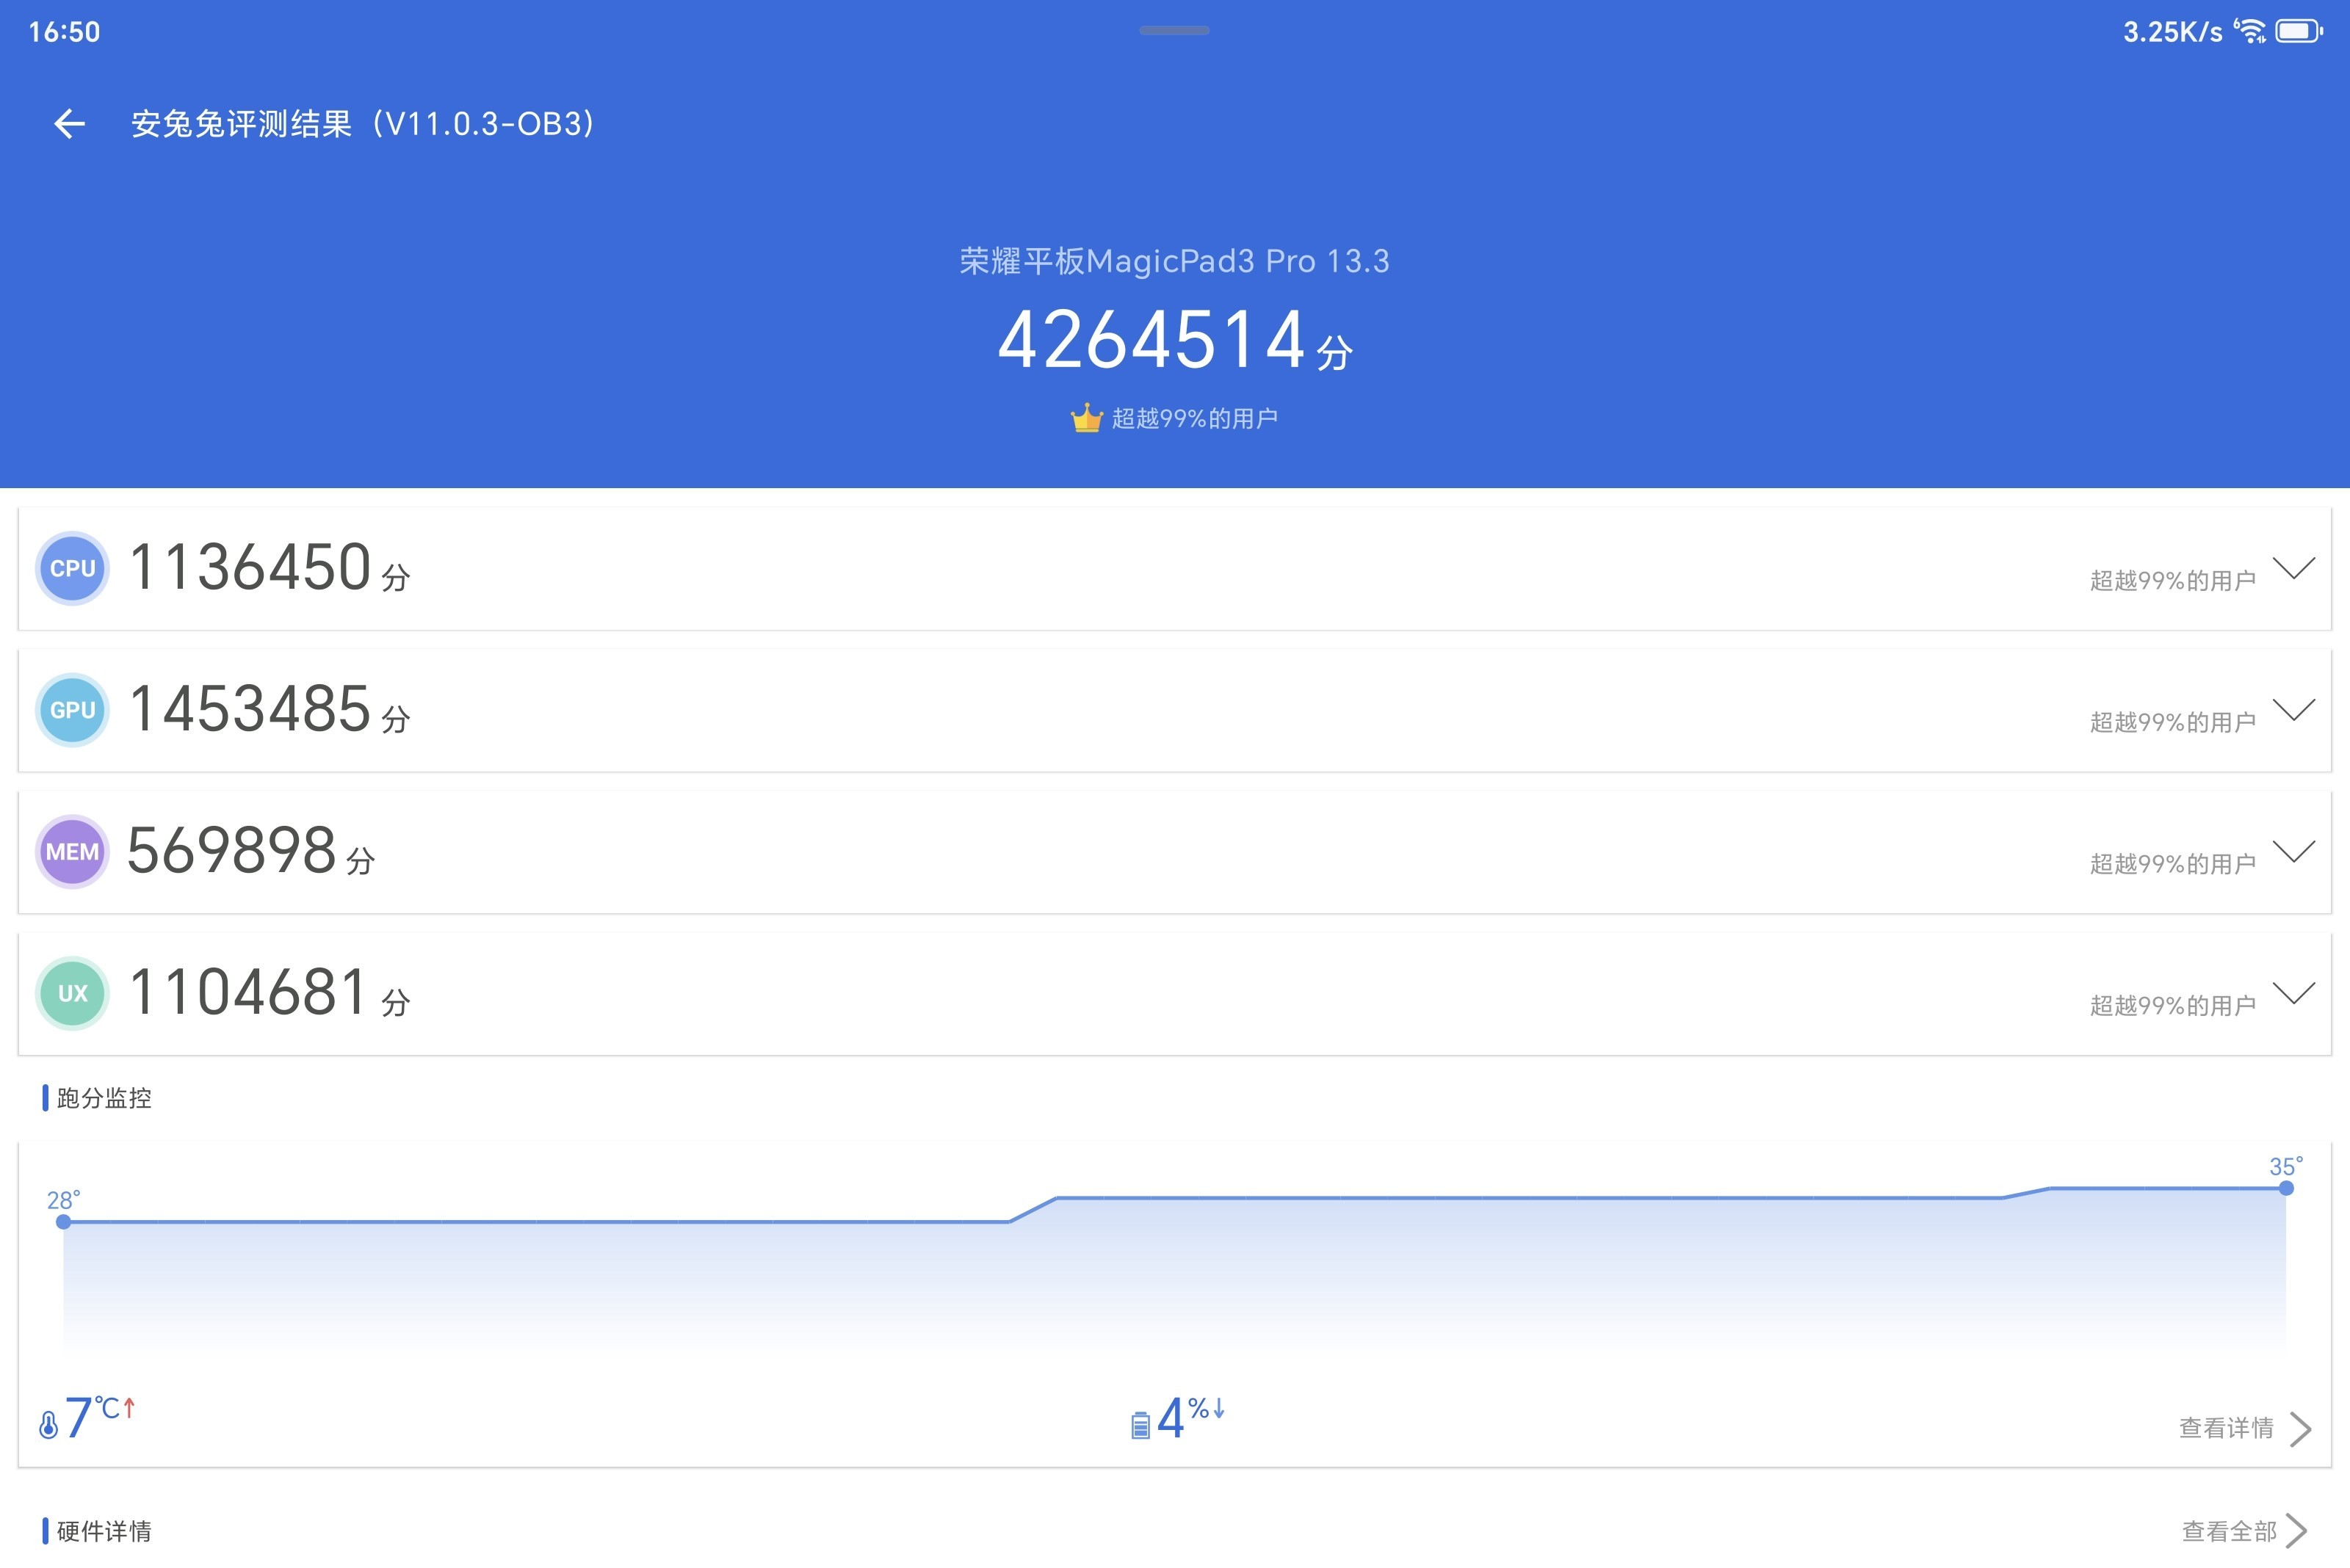Click the GPU score badge icon
This screenshot has height=1568, width=2350.
click(x=72, y=710)
